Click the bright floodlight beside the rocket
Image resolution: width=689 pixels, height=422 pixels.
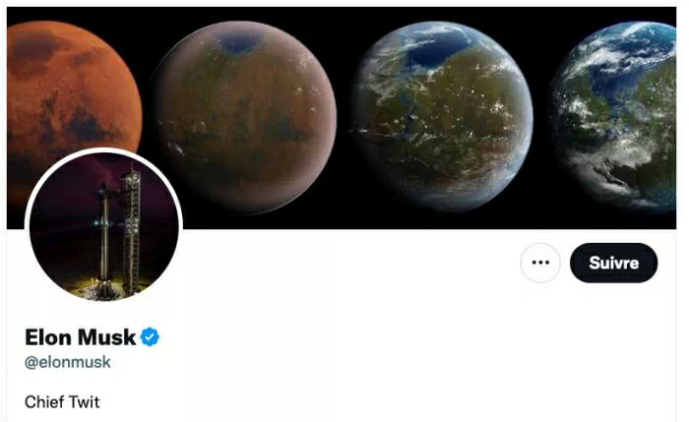[96, 223]
